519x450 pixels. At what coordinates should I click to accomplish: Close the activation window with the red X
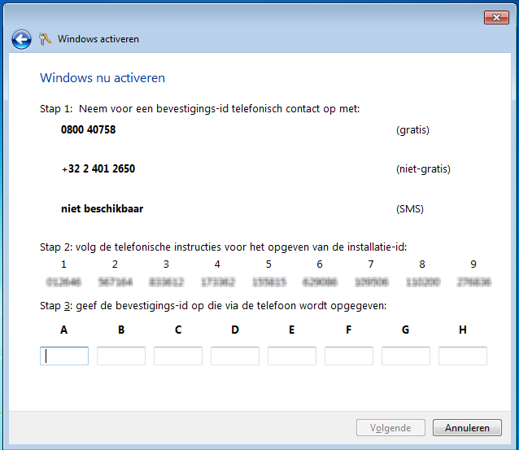tap(496, 18)
